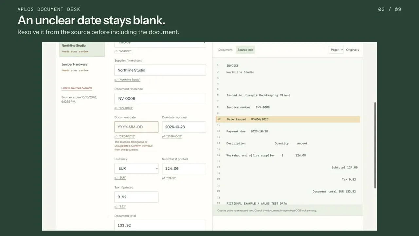This screenshot has width=419, height=236.
Task: Edit the Due date 2026-10-28 field
Action: pyautogui.click(x=184, y=127)
